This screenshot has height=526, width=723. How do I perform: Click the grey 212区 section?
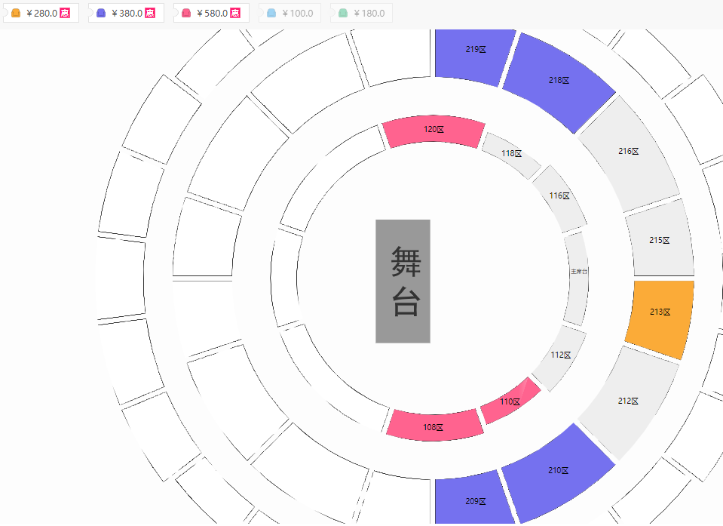point(629,402)
